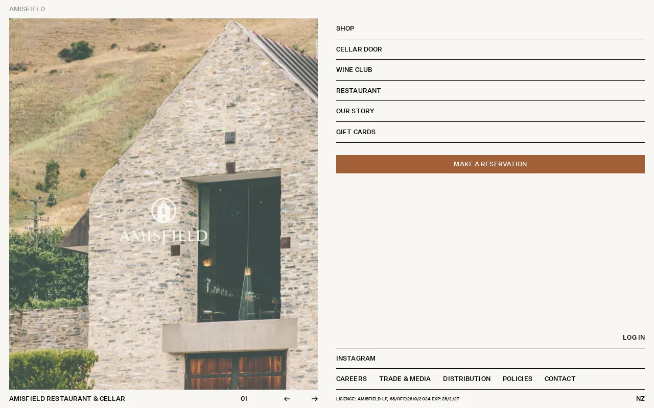Image resolution: width=654 pixels, height=408 pixels.
Task: Click the previous slide arrow
Action: (x=287, y=398)
